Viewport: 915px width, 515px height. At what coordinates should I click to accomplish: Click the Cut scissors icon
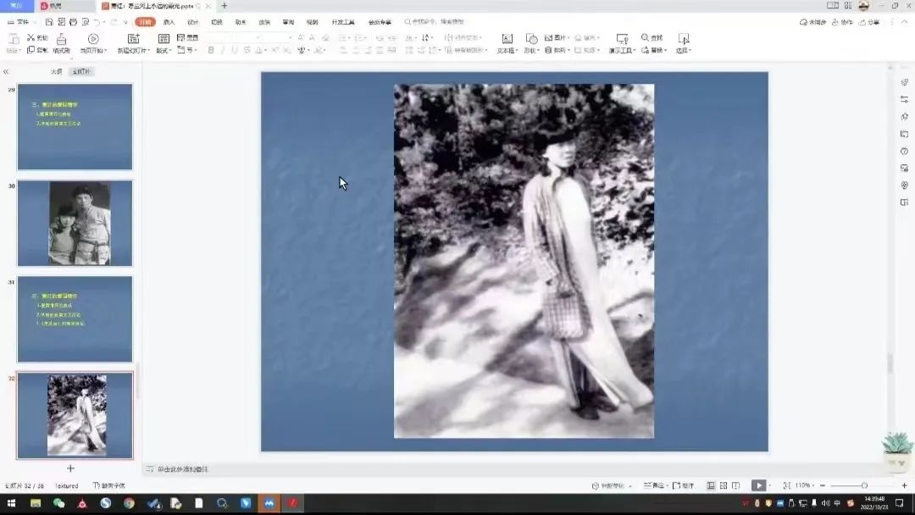pyautogui.click(x=31, y=38)
